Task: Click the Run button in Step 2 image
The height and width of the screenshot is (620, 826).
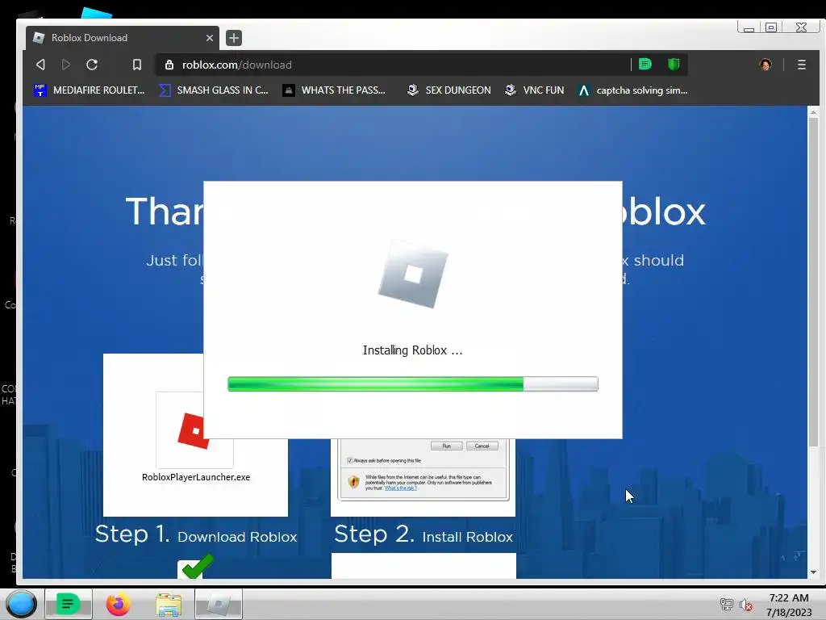Action: 446,446
